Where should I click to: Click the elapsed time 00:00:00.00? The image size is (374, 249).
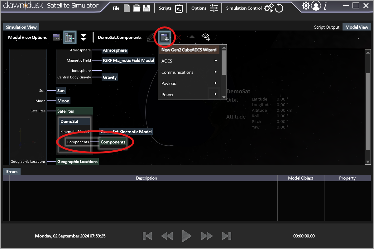pyautogui.click(x=304, y=236)
